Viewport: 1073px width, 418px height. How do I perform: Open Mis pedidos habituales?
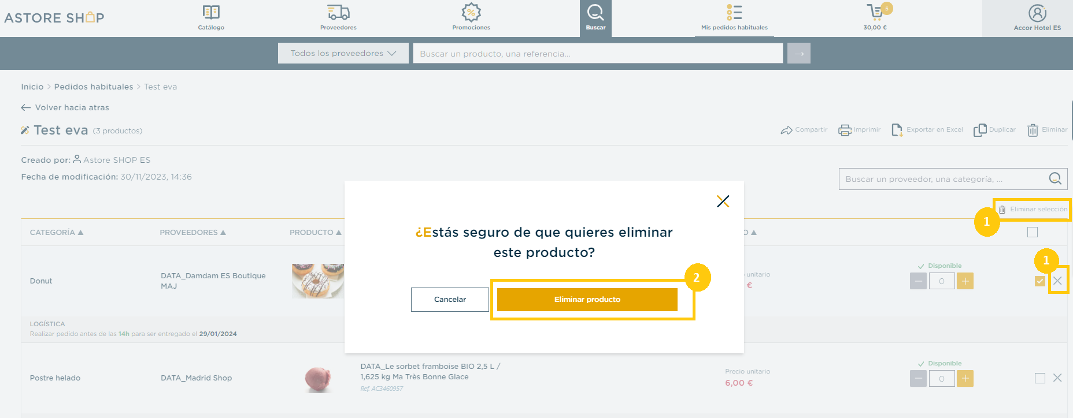click(734, 18)
